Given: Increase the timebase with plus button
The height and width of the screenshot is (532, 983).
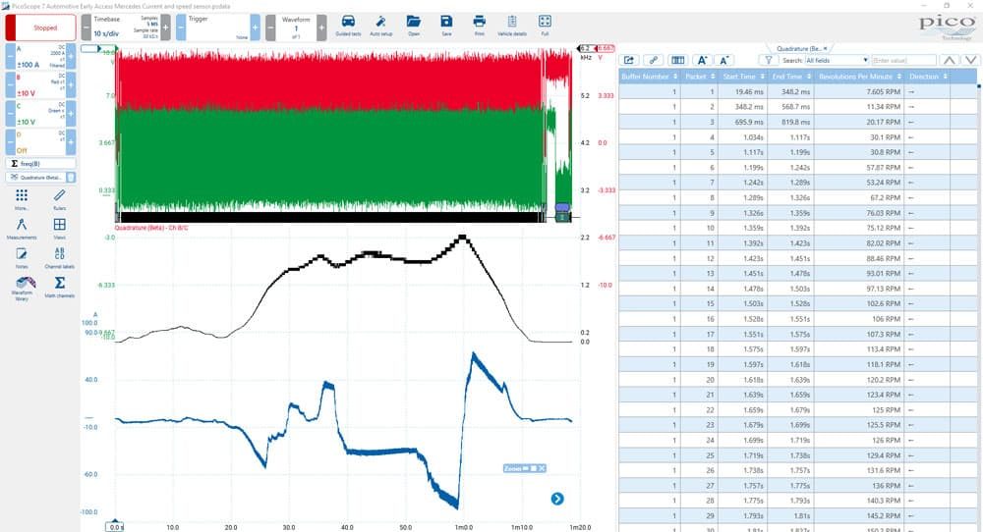Looking at the screenshot, I should pos(165,27).
